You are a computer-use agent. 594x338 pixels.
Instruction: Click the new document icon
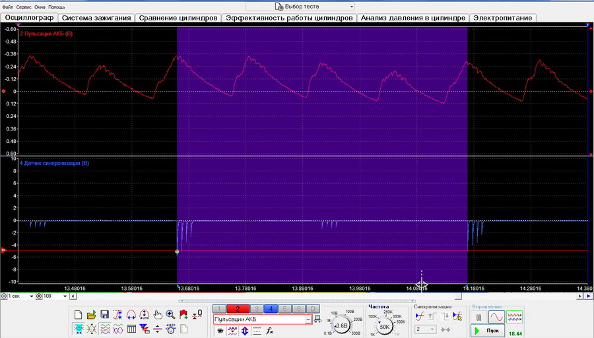(x=78, y=314)
